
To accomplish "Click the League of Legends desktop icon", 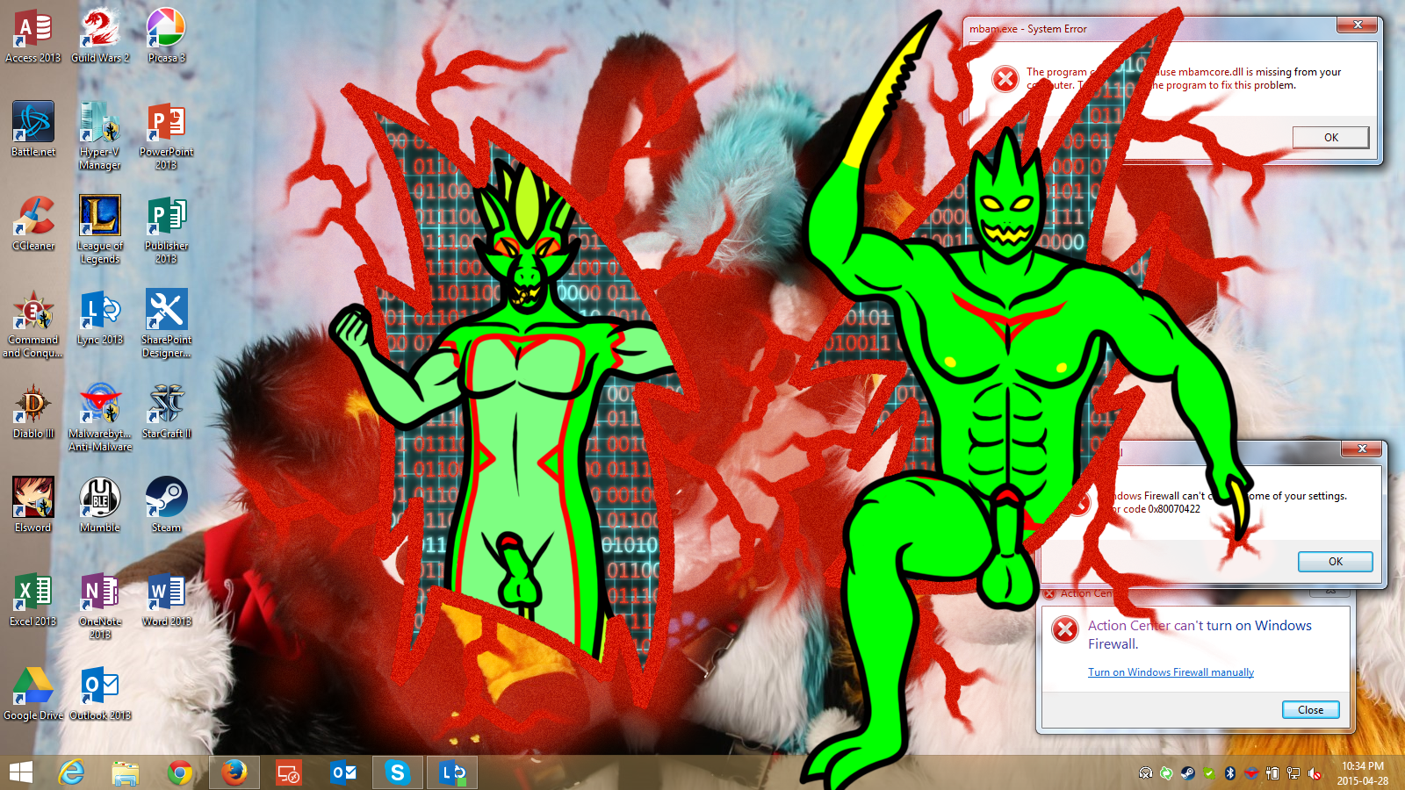I will pyautogui.click(x=100, y=229).
